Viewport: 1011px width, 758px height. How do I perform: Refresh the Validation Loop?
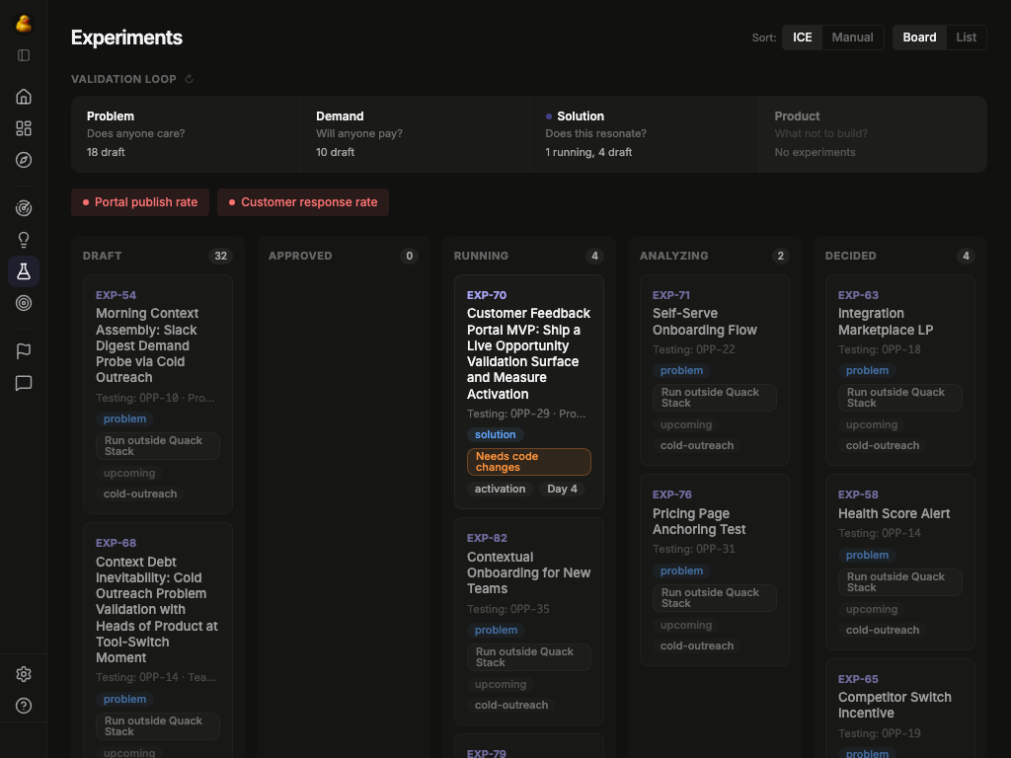point(188,78)
